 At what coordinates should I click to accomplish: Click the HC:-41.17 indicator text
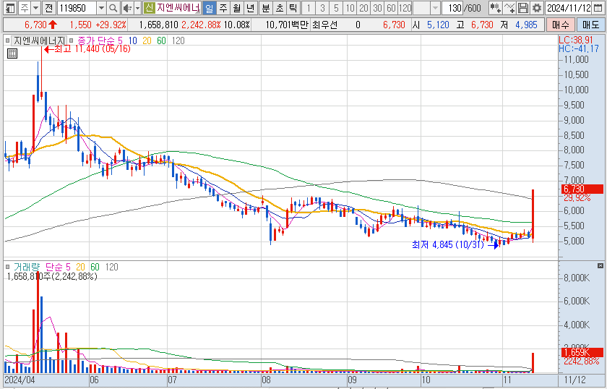[x=578, y=48]
